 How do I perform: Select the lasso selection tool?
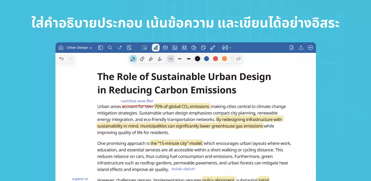144,48
